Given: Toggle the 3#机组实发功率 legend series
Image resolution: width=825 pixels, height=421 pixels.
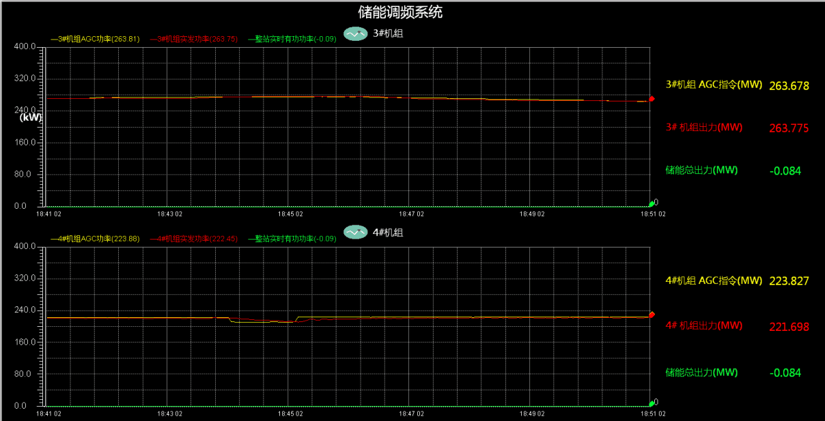Looking at the screenshot, I should [x=194, y=40].
